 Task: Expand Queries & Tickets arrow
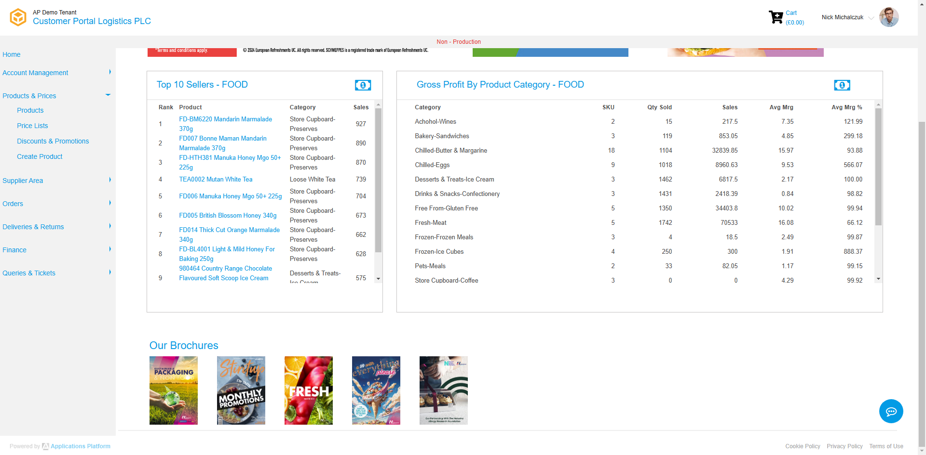pyautogui.click(x=110, y=272)
